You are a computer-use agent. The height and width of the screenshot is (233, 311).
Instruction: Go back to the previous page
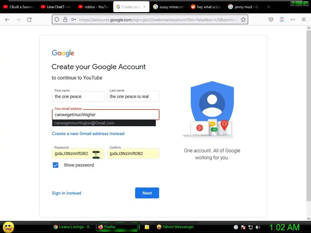pyautogui.click(x=7, y=20)
